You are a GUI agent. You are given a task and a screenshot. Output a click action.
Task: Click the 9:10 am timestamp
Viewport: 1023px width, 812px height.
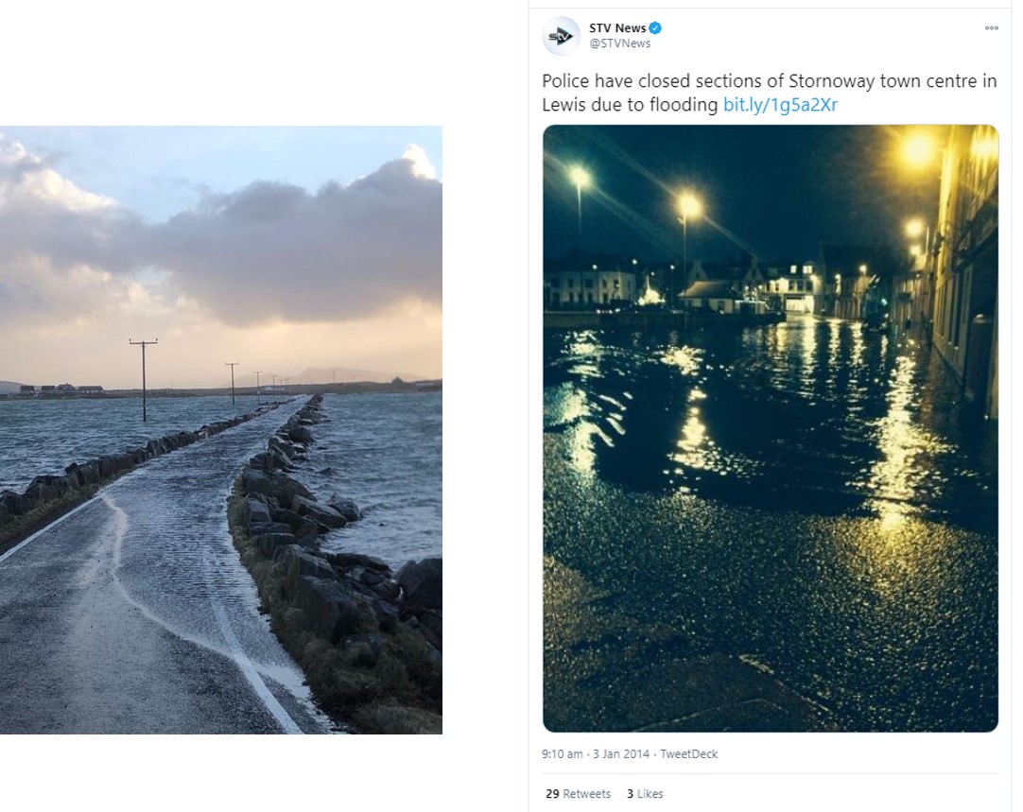click(563, 754)
